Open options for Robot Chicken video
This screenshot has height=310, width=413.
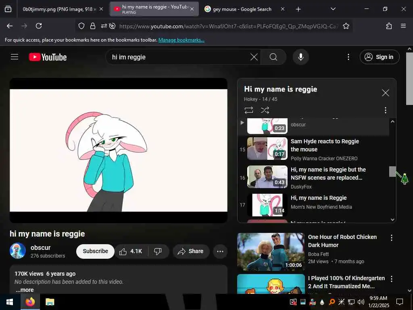pyautogui.click(x=391, y=238)
